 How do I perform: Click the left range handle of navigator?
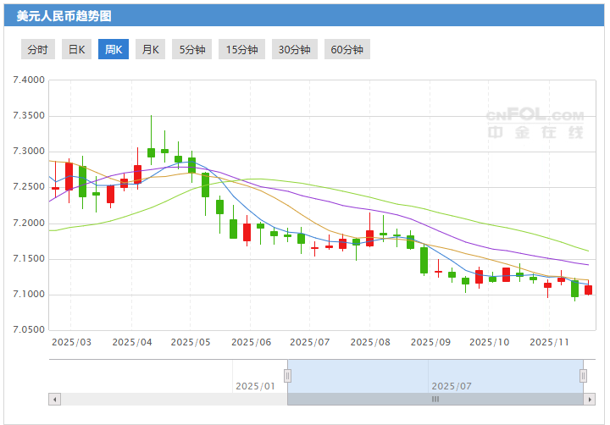(288, 375)
